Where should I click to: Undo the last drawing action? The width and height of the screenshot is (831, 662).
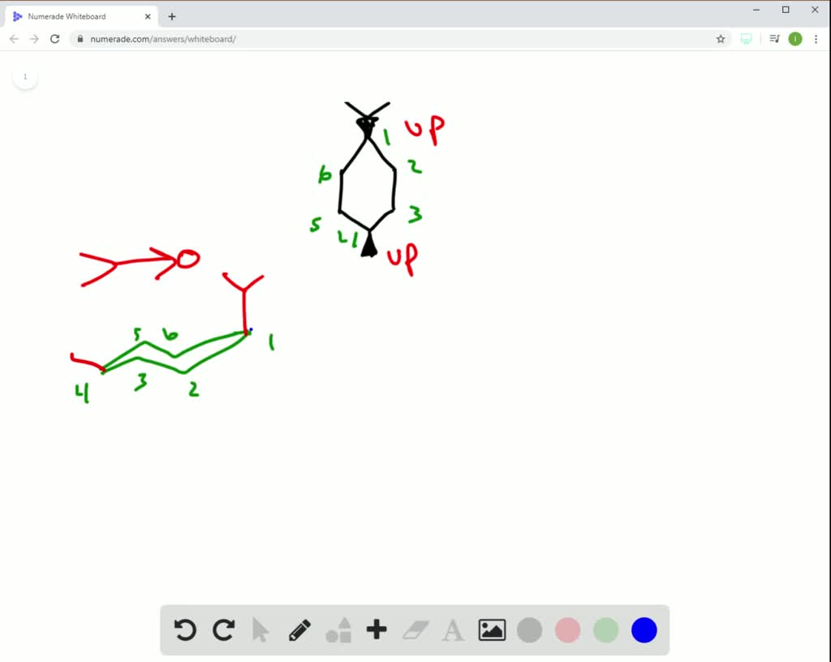point(184,630)
